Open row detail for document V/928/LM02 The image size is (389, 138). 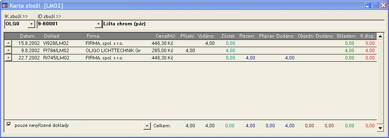point(8,43)
